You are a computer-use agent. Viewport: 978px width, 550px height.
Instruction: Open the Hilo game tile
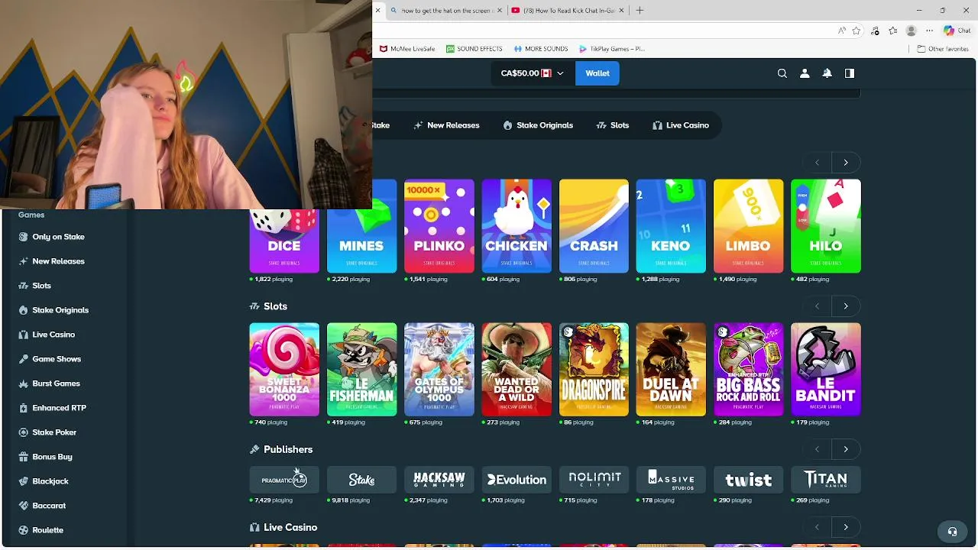pos(826,226)
